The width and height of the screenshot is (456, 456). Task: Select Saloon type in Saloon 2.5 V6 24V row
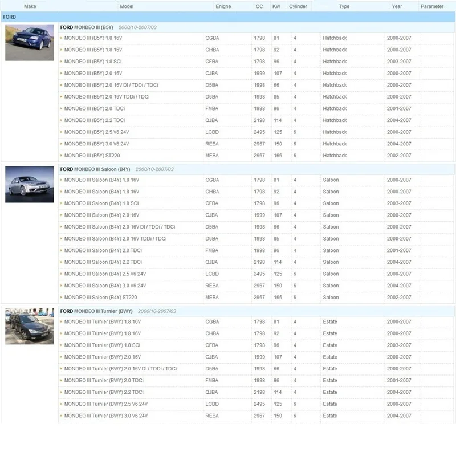click(331, 274)
